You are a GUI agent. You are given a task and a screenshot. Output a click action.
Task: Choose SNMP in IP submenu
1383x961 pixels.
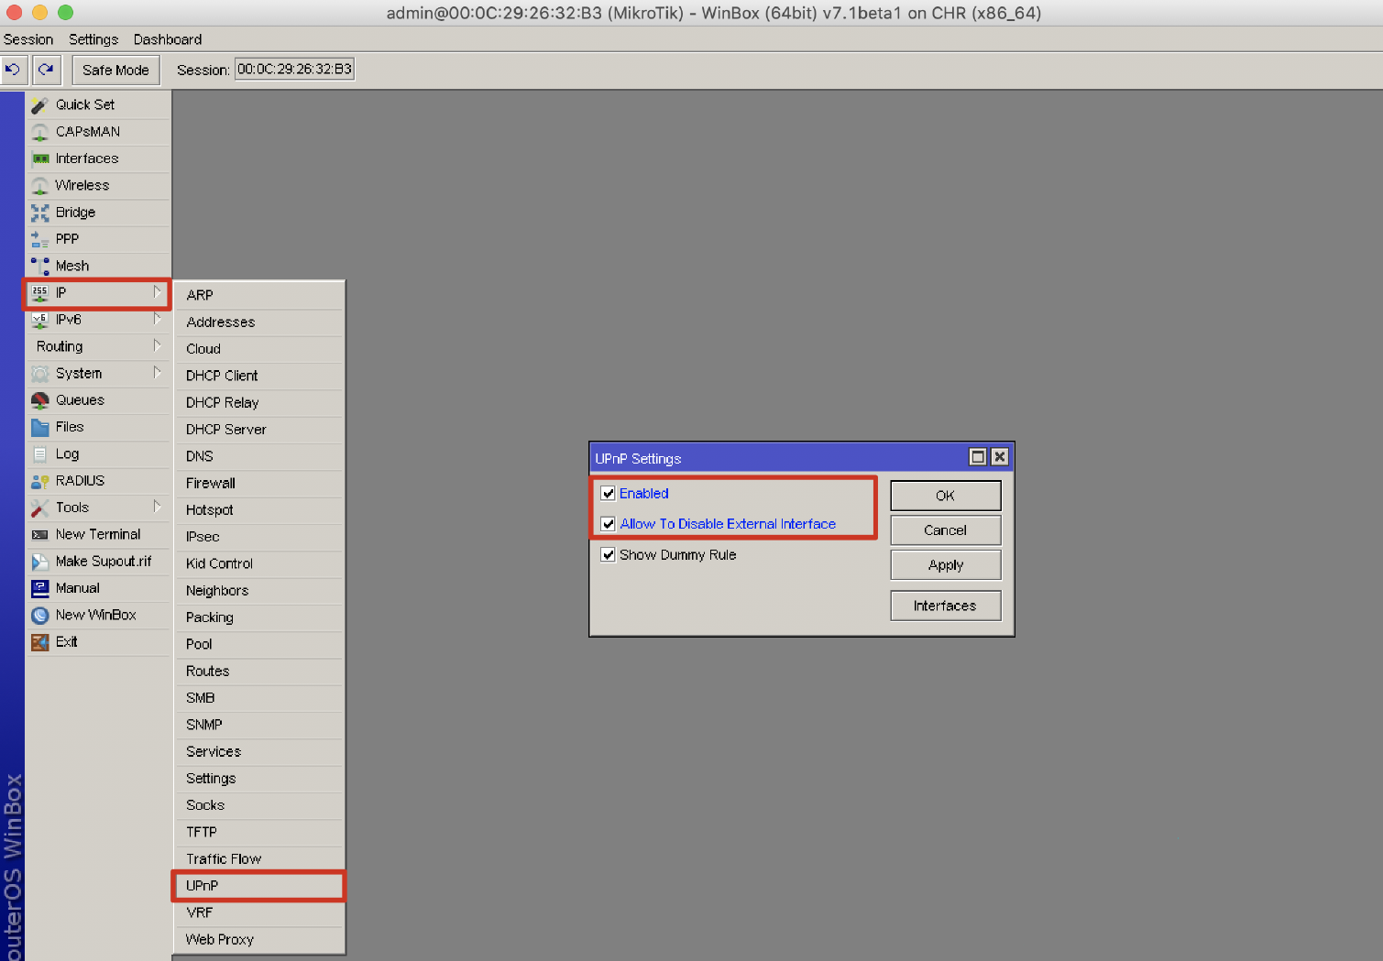coord(258,726)
